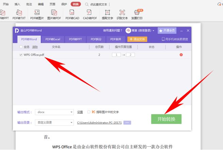Screen dimensions: 223x150
Task: Open the 编辑 menu tab
Action: coord(41,4)
